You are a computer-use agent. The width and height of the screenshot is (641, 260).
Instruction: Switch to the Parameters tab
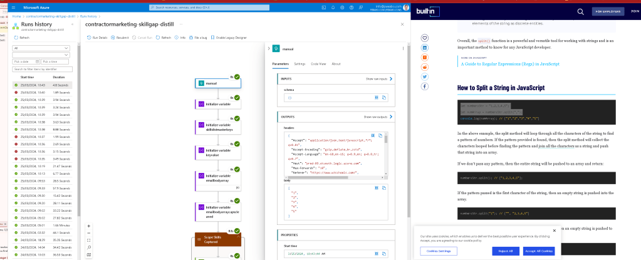click(x=281, y=64)
